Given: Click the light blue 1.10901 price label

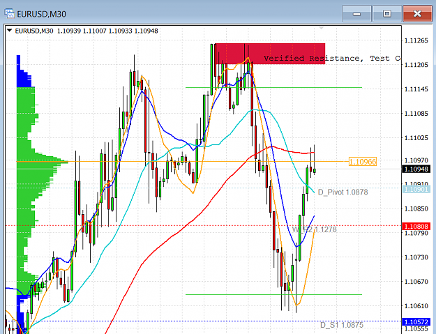Looking at the screenshot, I should (416, 189).
